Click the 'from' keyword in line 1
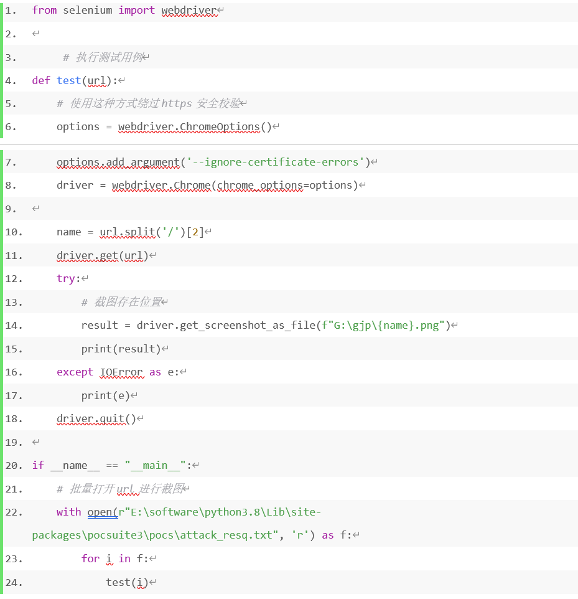 pos(44,11)
